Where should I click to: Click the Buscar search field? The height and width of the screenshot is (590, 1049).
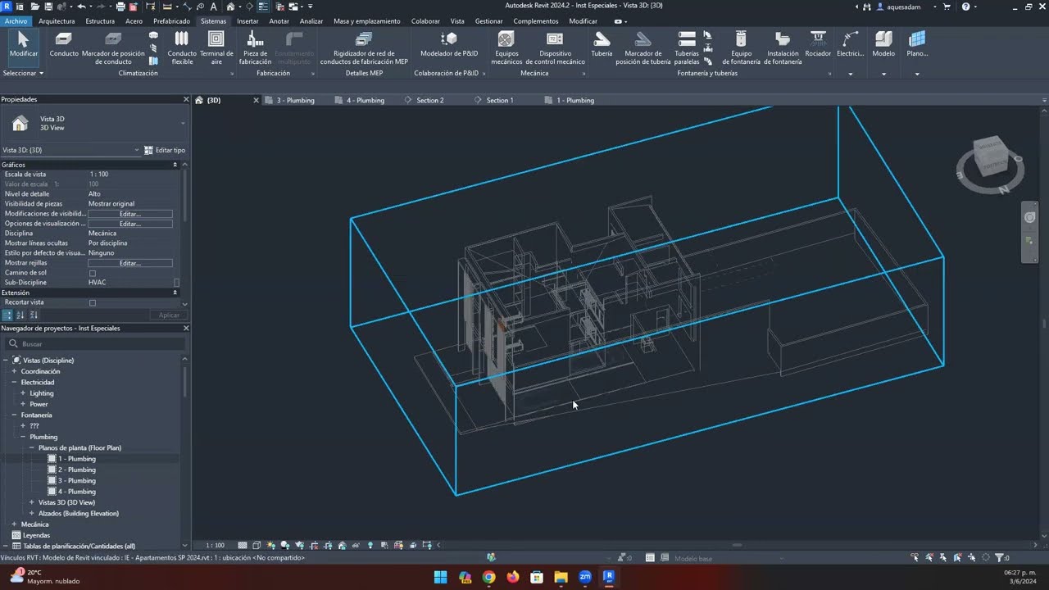[x=97, y=344]
